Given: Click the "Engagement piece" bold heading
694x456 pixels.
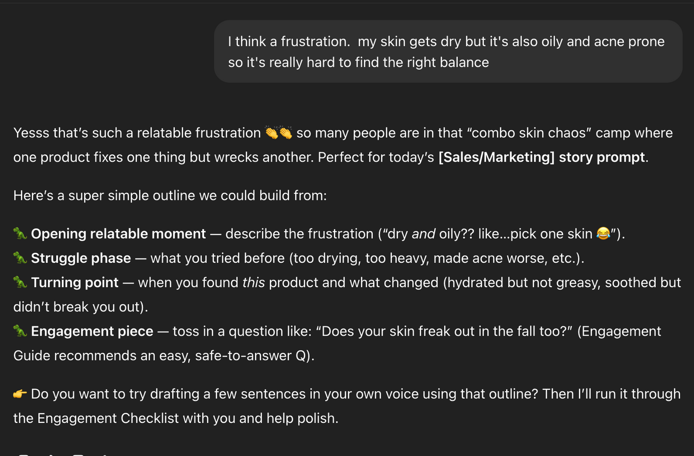Looking at the screenshot, I should pos(92,331).
